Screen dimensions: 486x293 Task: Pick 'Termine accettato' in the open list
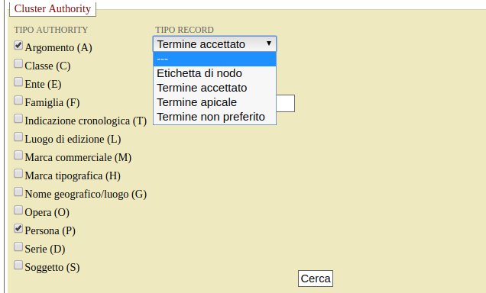(x=215, y=88)
